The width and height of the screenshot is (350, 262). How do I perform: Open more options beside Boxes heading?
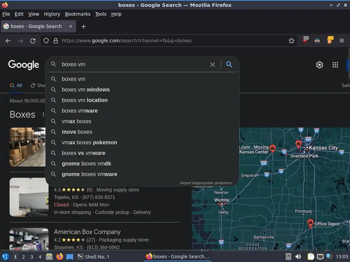coord(43,114)
